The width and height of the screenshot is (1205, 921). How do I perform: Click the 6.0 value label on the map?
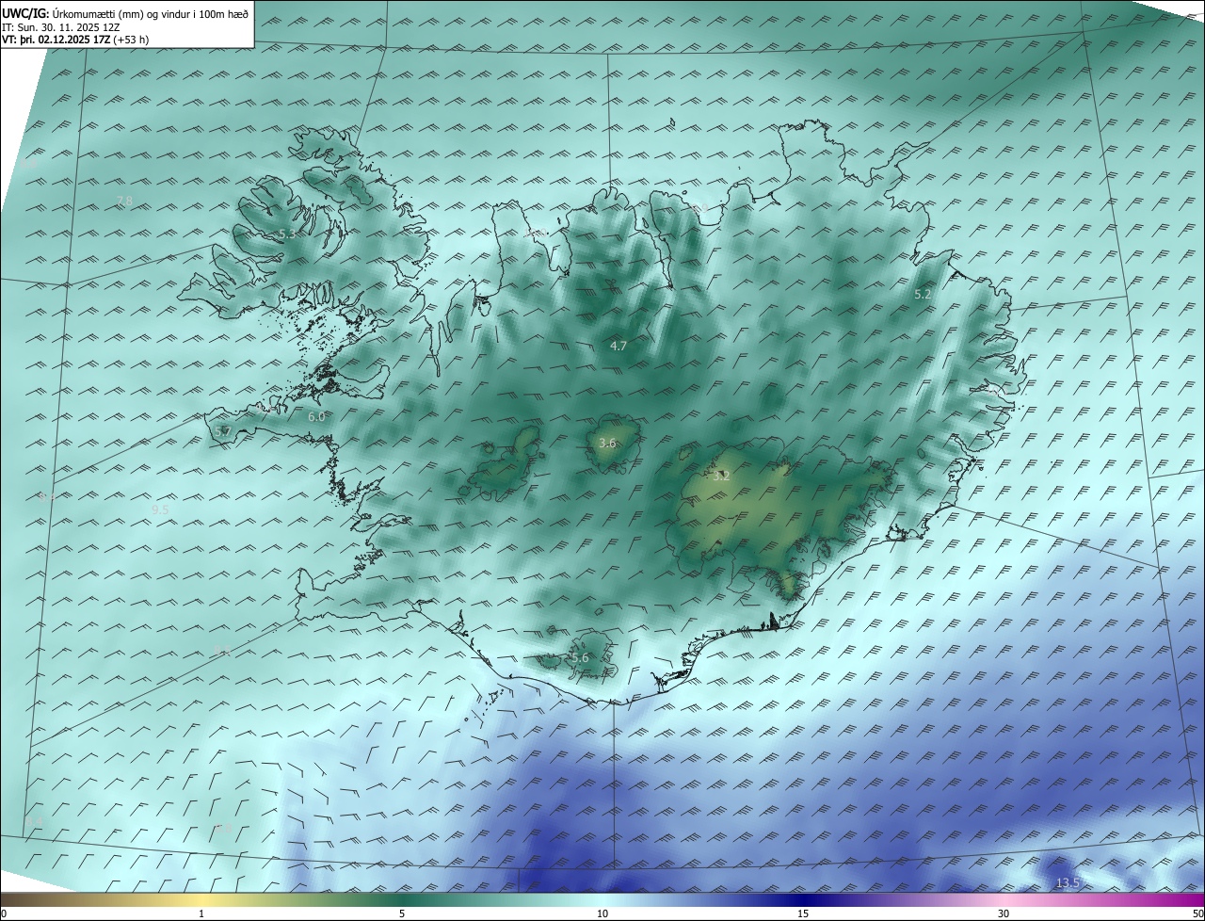coord(316,416)
